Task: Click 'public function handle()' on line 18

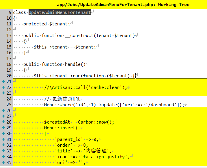Action: (x=54, y=64)
